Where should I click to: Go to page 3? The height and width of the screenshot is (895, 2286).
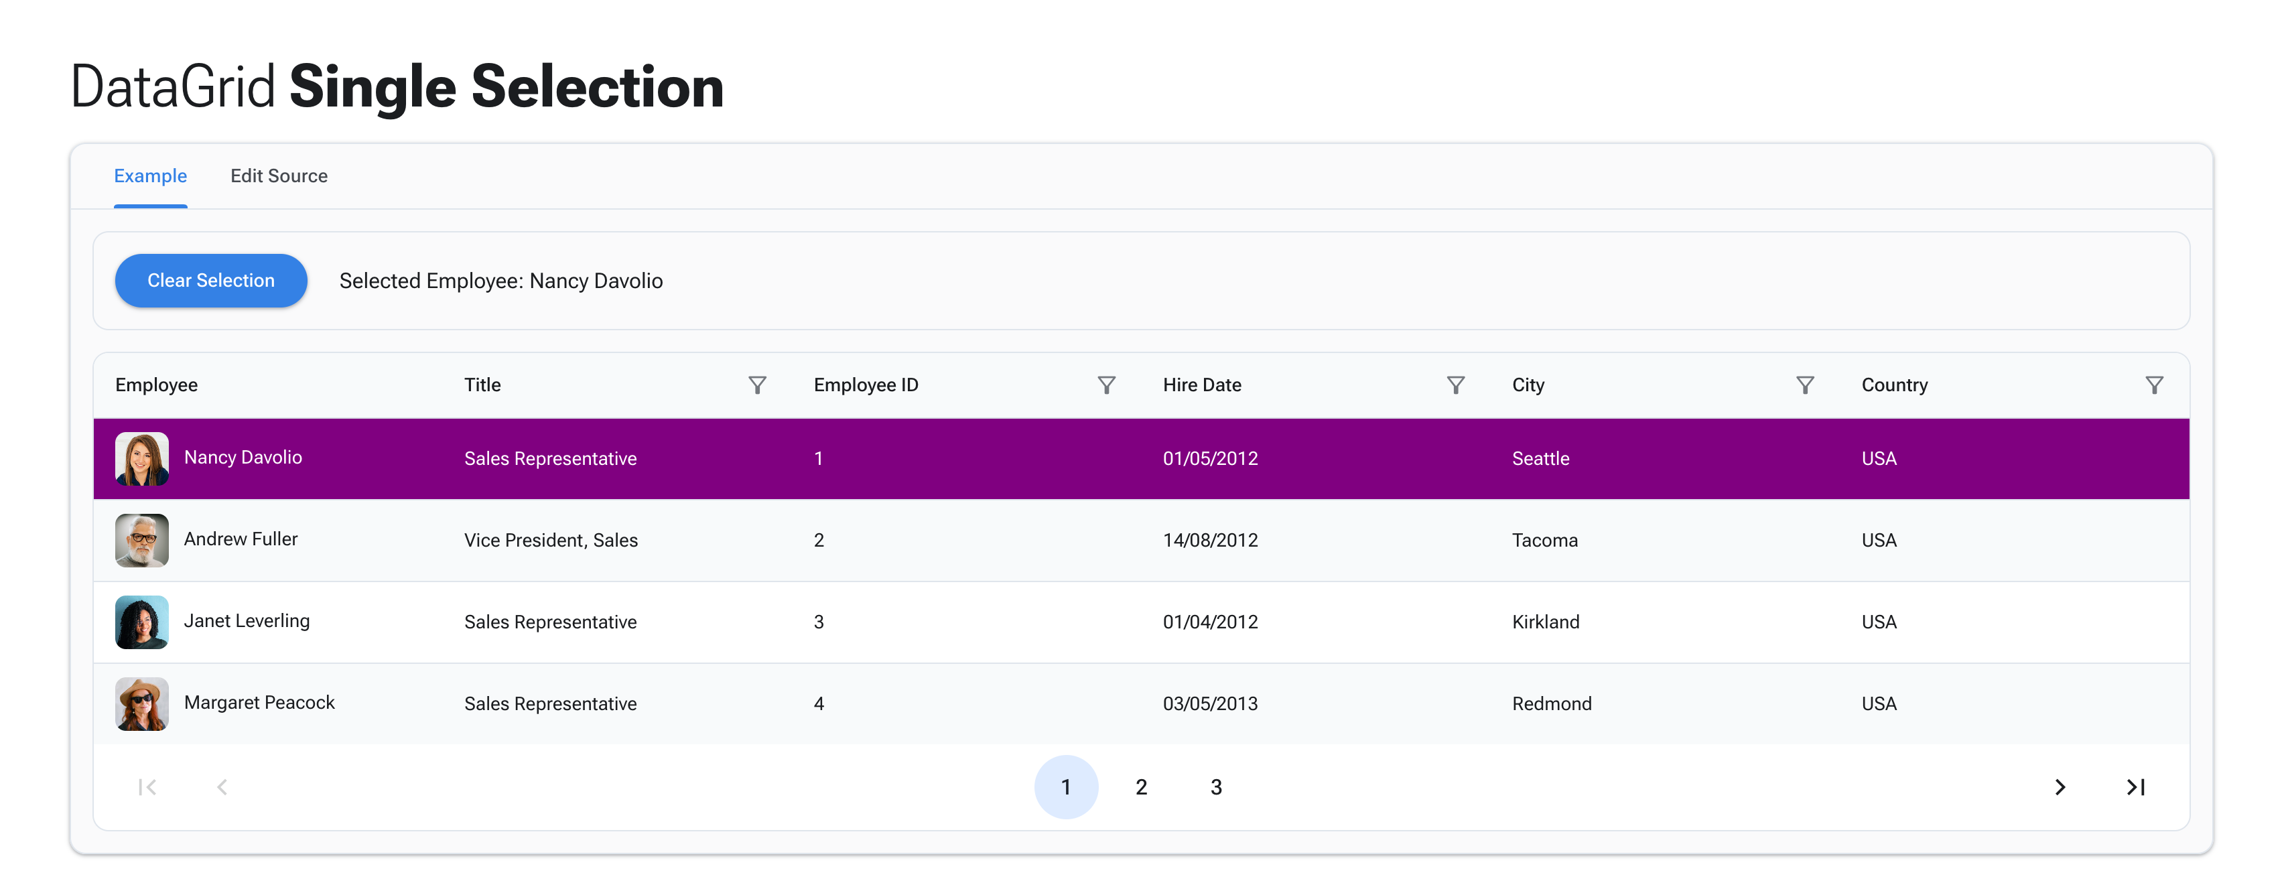tap(1216, 786)
